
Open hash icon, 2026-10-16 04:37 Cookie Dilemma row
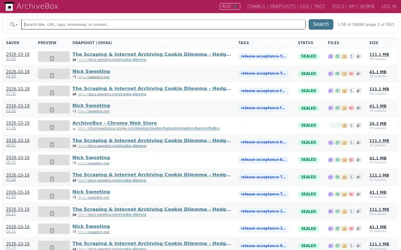[x=358, y=212]
